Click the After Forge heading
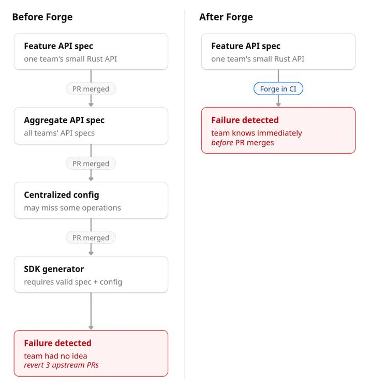 pos(226,17)
